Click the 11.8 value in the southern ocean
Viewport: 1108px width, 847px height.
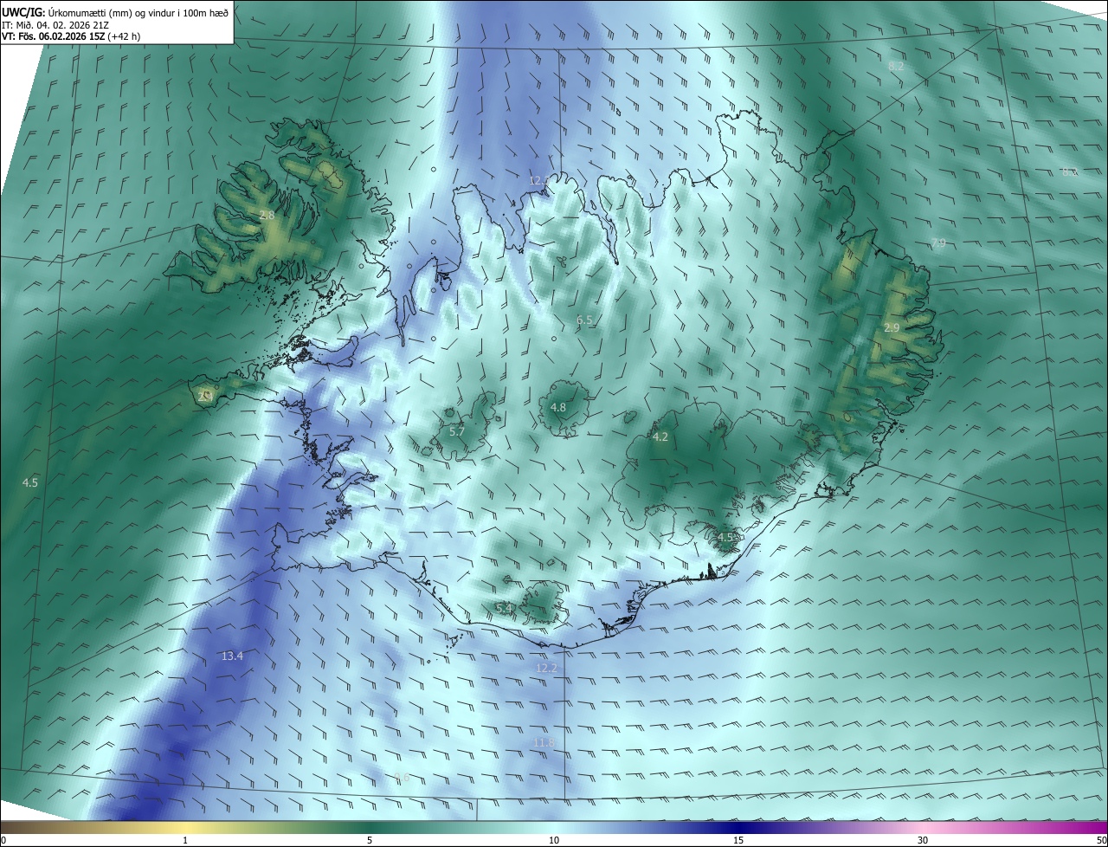click(x=544, y=742)
